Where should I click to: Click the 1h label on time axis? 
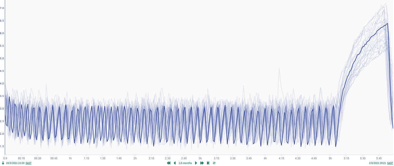(x=70, y=159)
